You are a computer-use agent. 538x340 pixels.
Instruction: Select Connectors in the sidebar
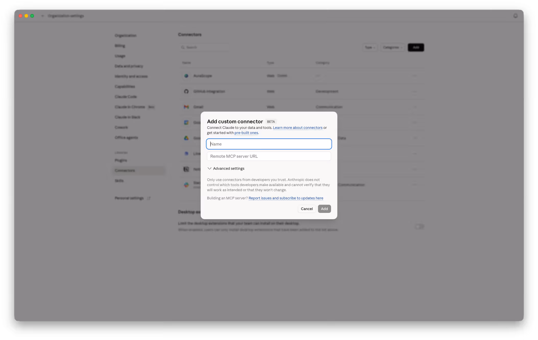pos(139,171)
